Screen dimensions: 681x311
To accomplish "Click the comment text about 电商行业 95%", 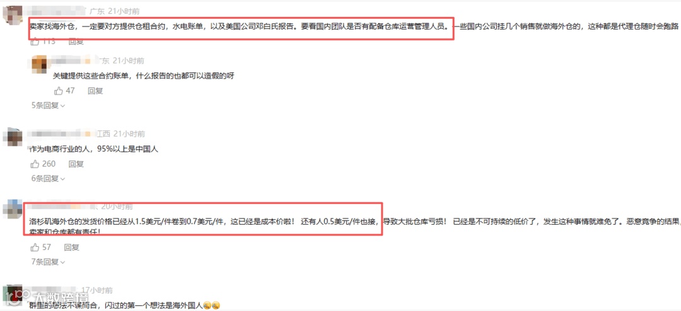I will coord(95,149).
